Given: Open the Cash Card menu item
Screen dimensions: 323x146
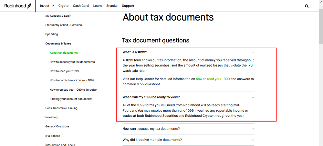Looking at the screenshot, I should (x=81, y=6).
